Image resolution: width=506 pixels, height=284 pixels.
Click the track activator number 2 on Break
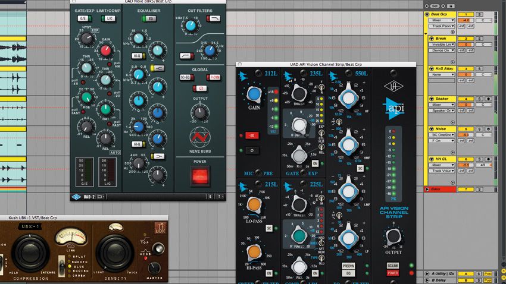click(x=466, y=38)
